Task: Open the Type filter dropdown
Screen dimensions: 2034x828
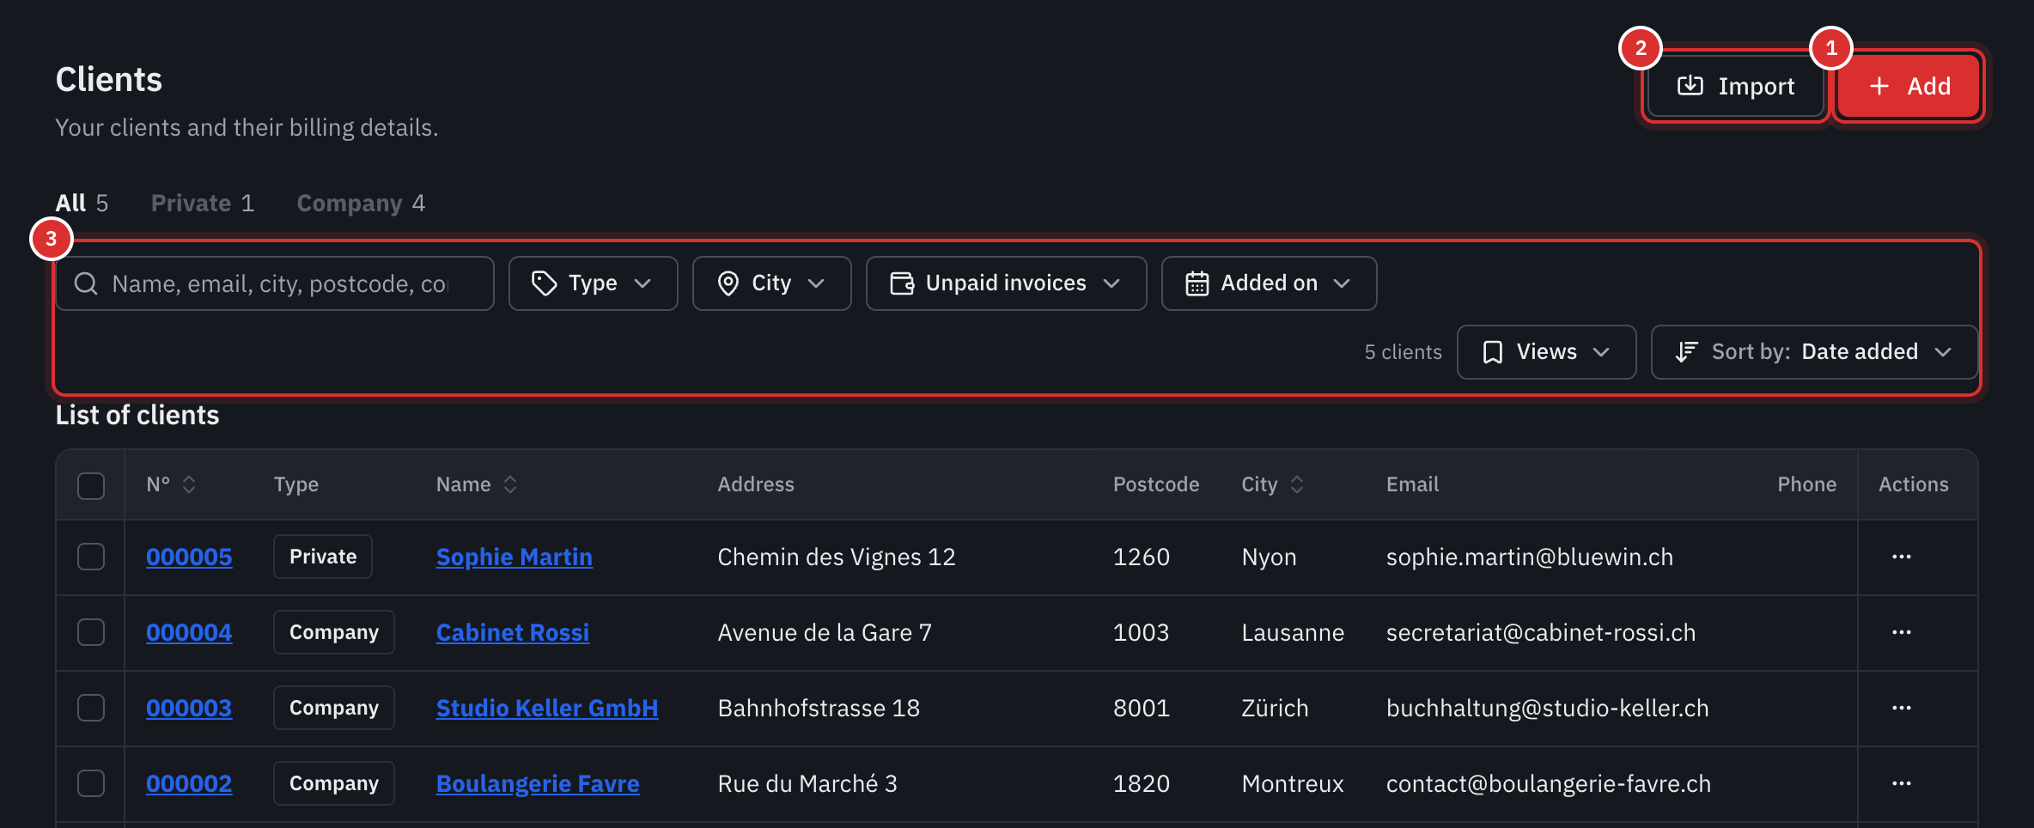Action: 593,283
